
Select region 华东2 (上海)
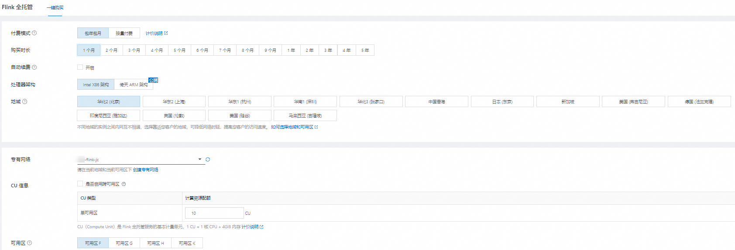174,101
